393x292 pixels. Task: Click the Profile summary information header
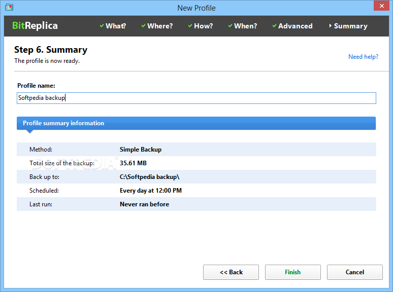(x=196, y=123)
